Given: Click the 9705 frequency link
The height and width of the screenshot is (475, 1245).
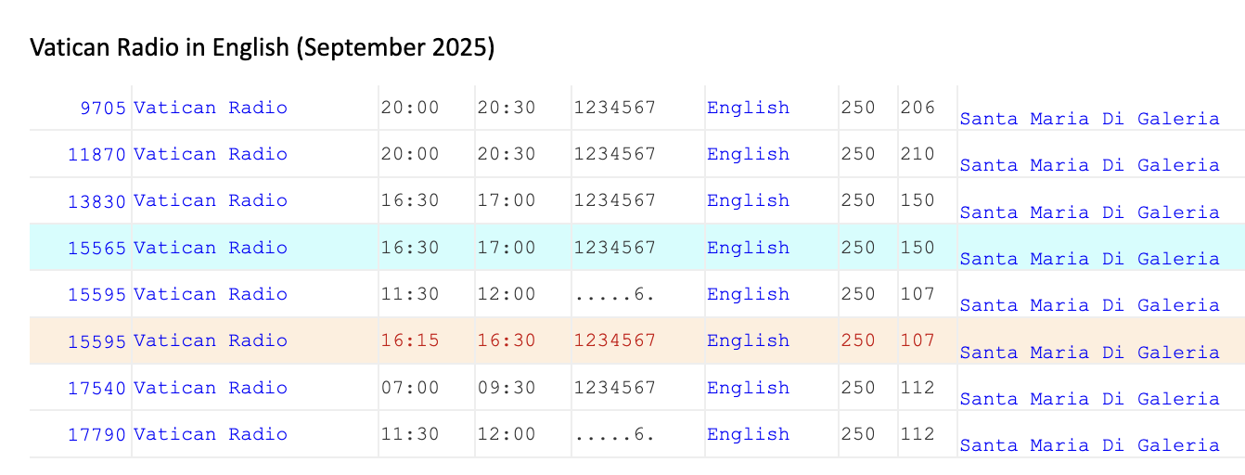Looking at the screenshot, I should click(102, 108).
